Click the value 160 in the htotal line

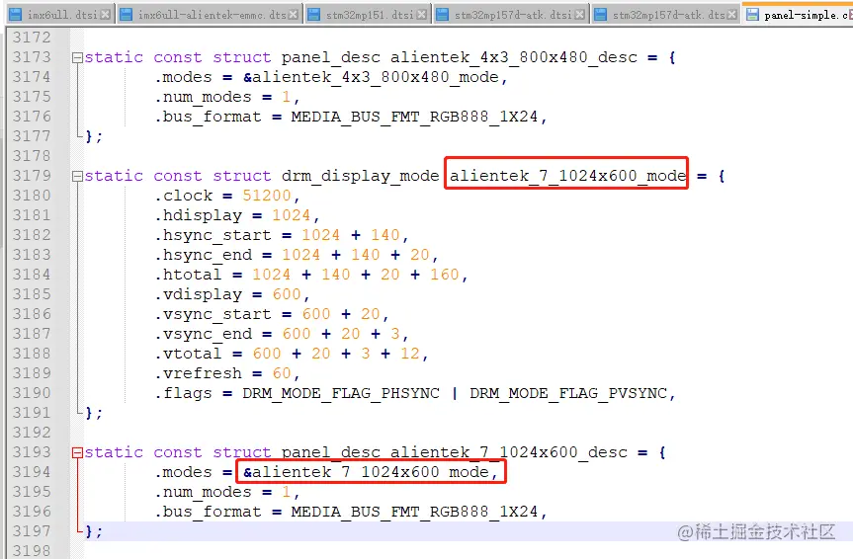445,275
